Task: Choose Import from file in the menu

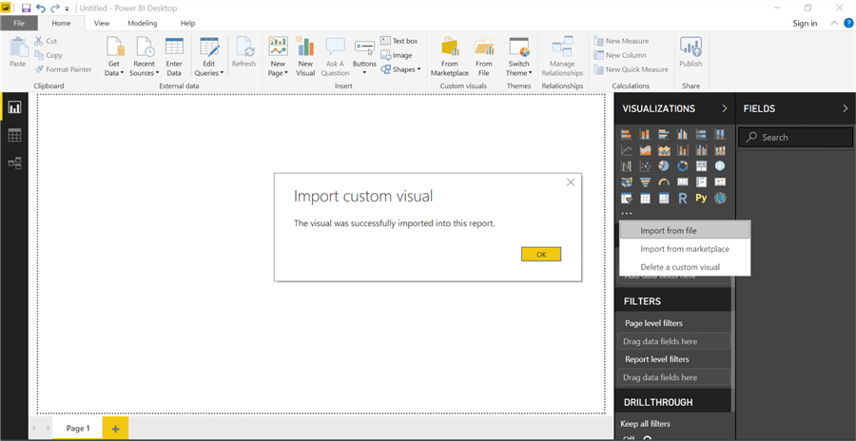Action: (685, 230)
